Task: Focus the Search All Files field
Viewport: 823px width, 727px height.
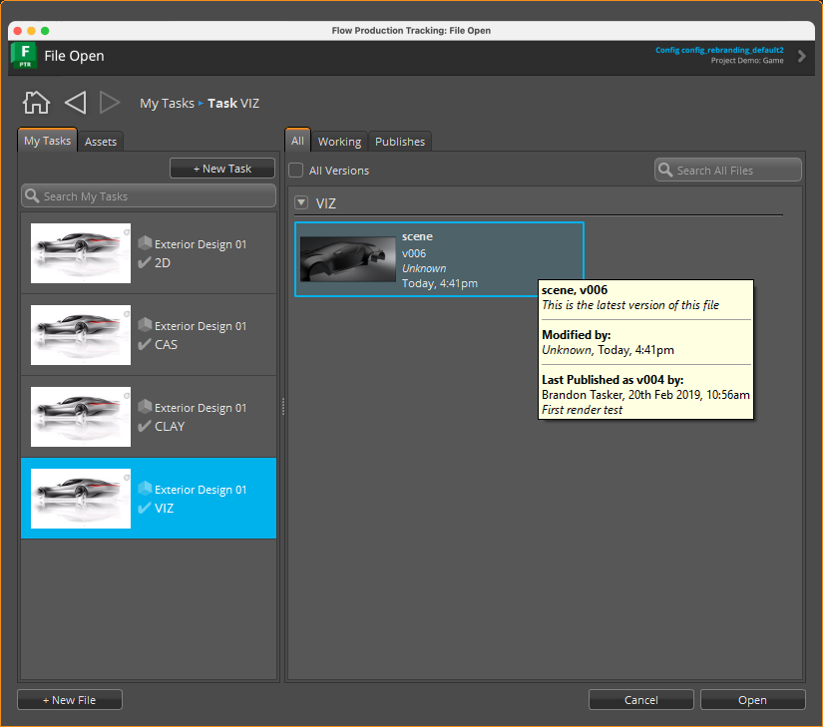Action: [x=728, y=170]
